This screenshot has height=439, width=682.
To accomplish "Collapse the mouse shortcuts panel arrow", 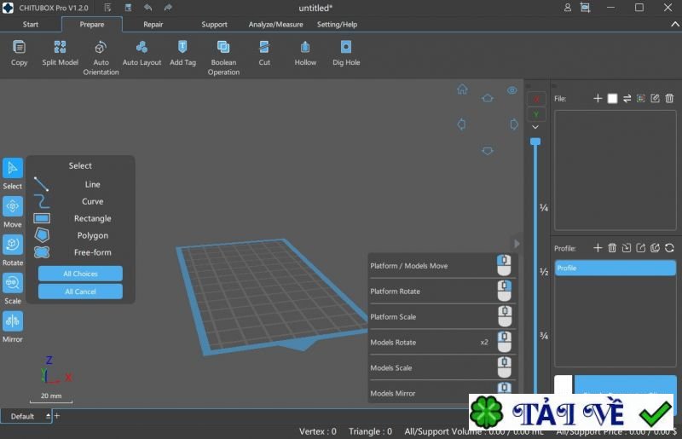I will click(516, 244).
